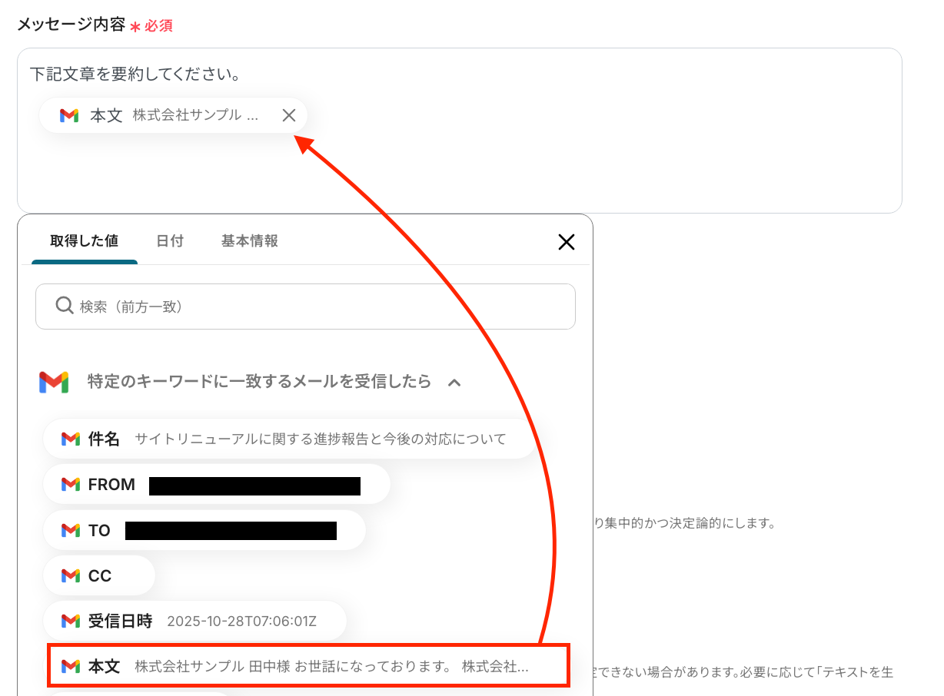Screen dimensions: 944x696
Task: Switch to the 取得した値 tab
Action: coord(85,240)
